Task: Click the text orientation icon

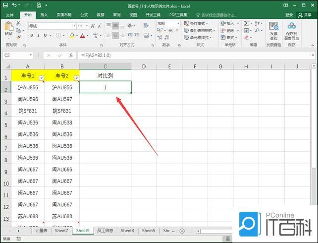Action: click(x=130, y=26)
